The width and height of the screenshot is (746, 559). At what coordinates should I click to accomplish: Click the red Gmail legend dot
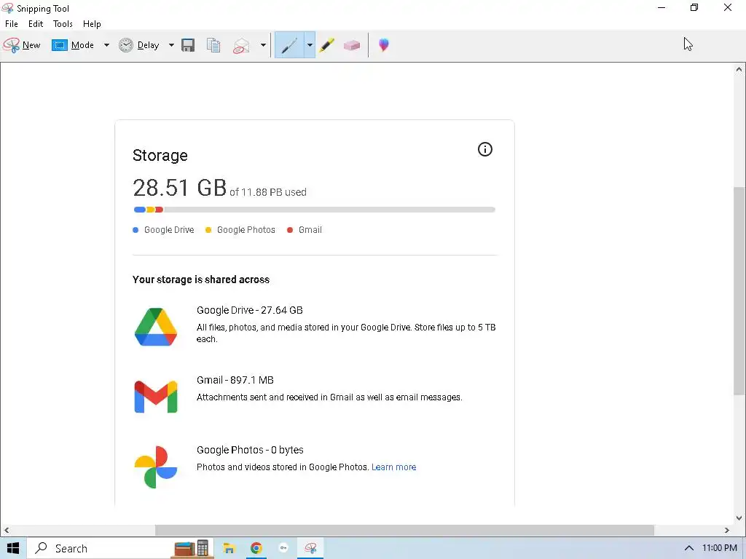coord(290,230)
